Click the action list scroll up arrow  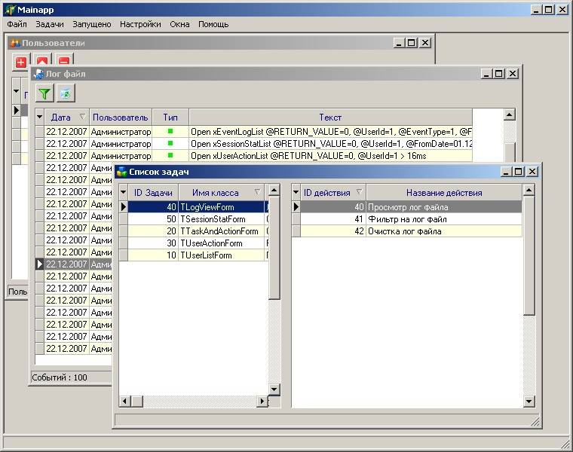pos(529,190)
